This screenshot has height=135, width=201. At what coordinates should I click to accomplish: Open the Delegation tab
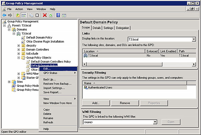(123, 28)
